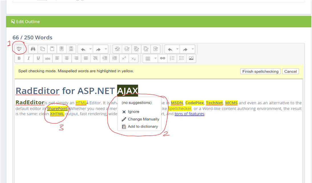Insert hyperlink with chain icon
Screen dimensions: 312x183
tap(163, 58)
